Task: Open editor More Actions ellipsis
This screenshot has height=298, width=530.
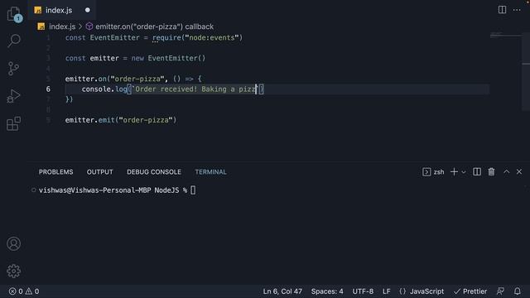Action: point(517,10)
